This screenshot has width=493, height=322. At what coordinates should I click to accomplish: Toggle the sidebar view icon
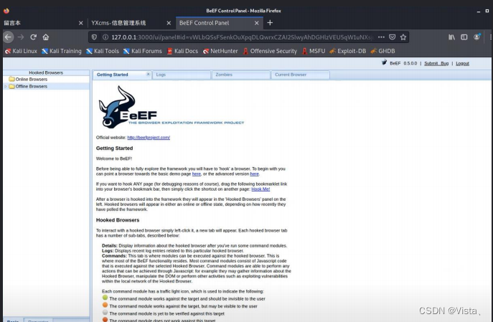click(464, 37)
